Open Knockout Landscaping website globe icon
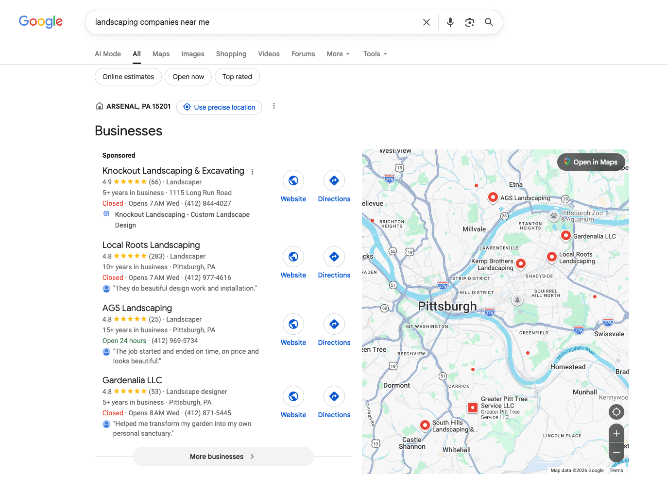667x490 pixels. pos(293,180)
